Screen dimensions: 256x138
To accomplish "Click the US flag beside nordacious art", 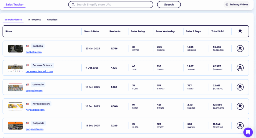I will click(x=27, y=104).
